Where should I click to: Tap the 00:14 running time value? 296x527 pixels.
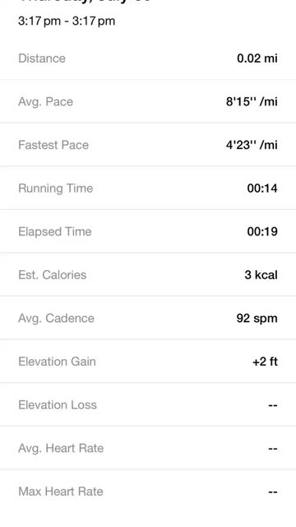pos(262,189)
